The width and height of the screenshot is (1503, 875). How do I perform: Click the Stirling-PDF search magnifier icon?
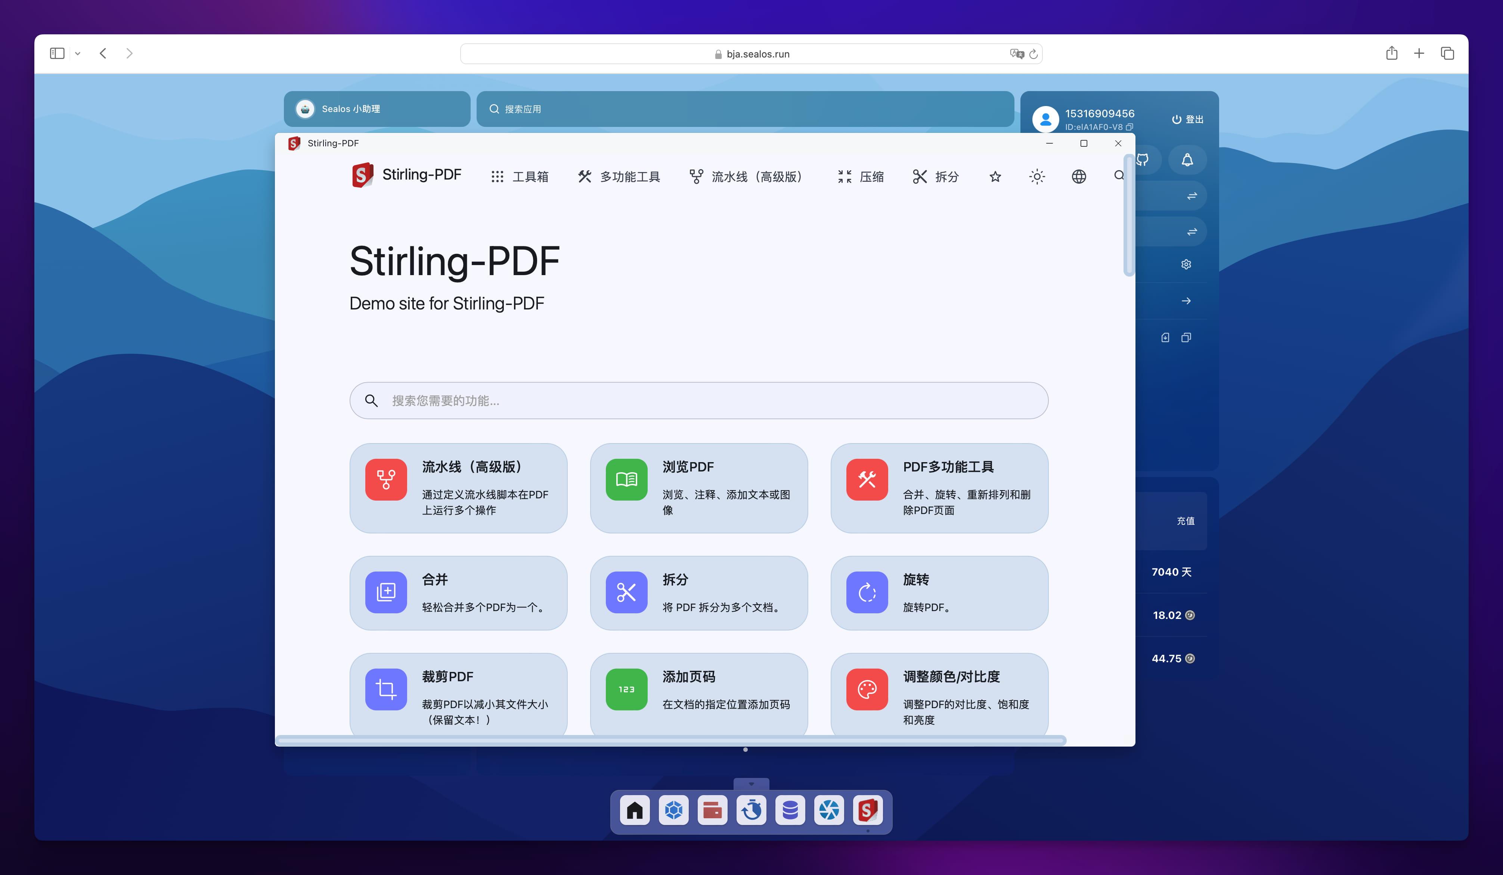point(1118,175)
